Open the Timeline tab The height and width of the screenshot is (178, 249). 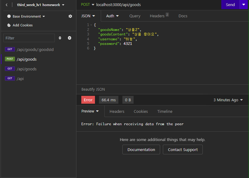[x=165, y=111]
